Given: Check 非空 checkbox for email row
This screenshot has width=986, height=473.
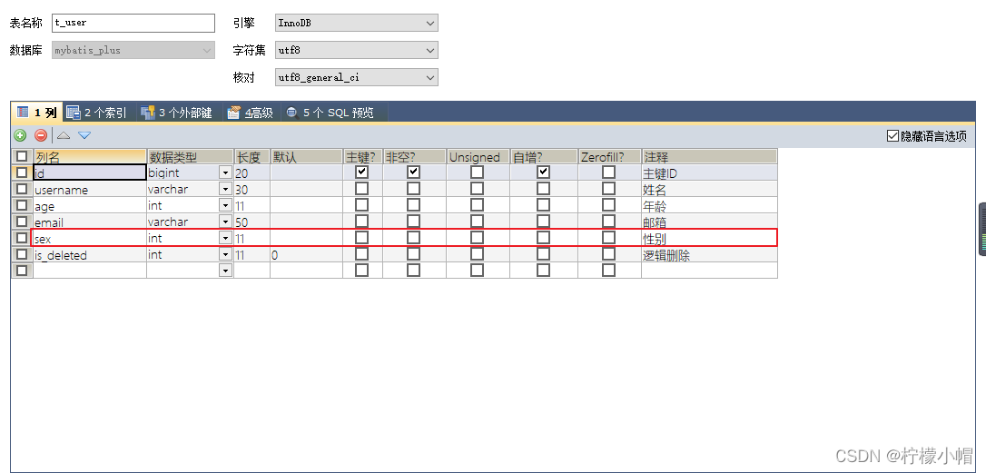Looking at the screenshot, I should pyautogui.click(x=413, y=221).
